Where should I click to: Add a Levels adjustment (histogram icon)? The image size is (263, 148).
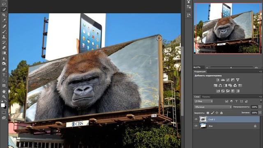tap(223, 80)
